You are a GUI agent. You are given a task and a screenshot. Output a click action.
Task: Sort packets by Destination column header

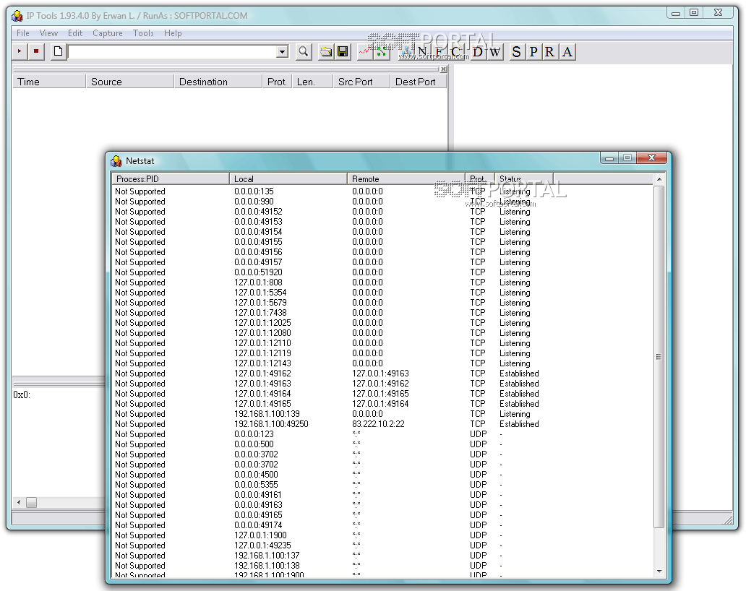click(218, 82)
